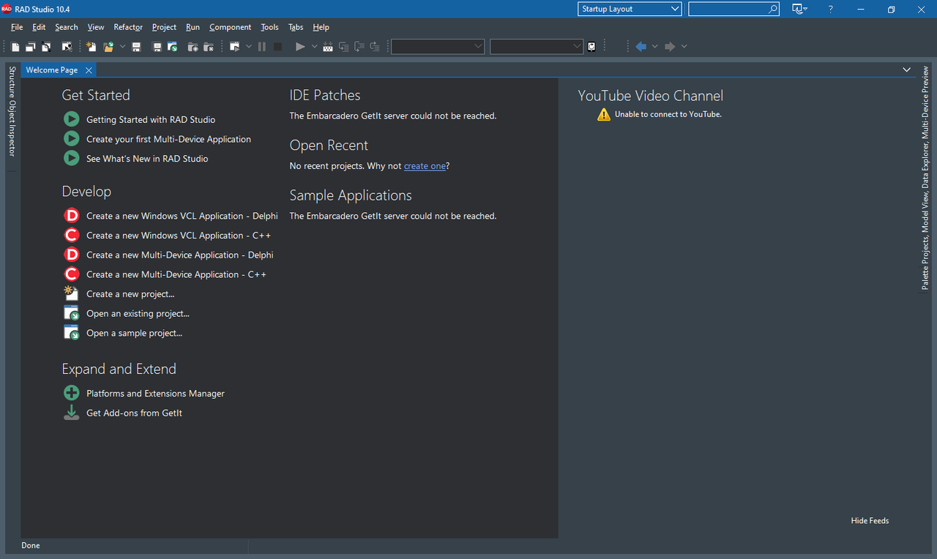The image size is (937, 559).
Task: Click the Save floppy-disk toolbar icon
Action: point(136,47)
